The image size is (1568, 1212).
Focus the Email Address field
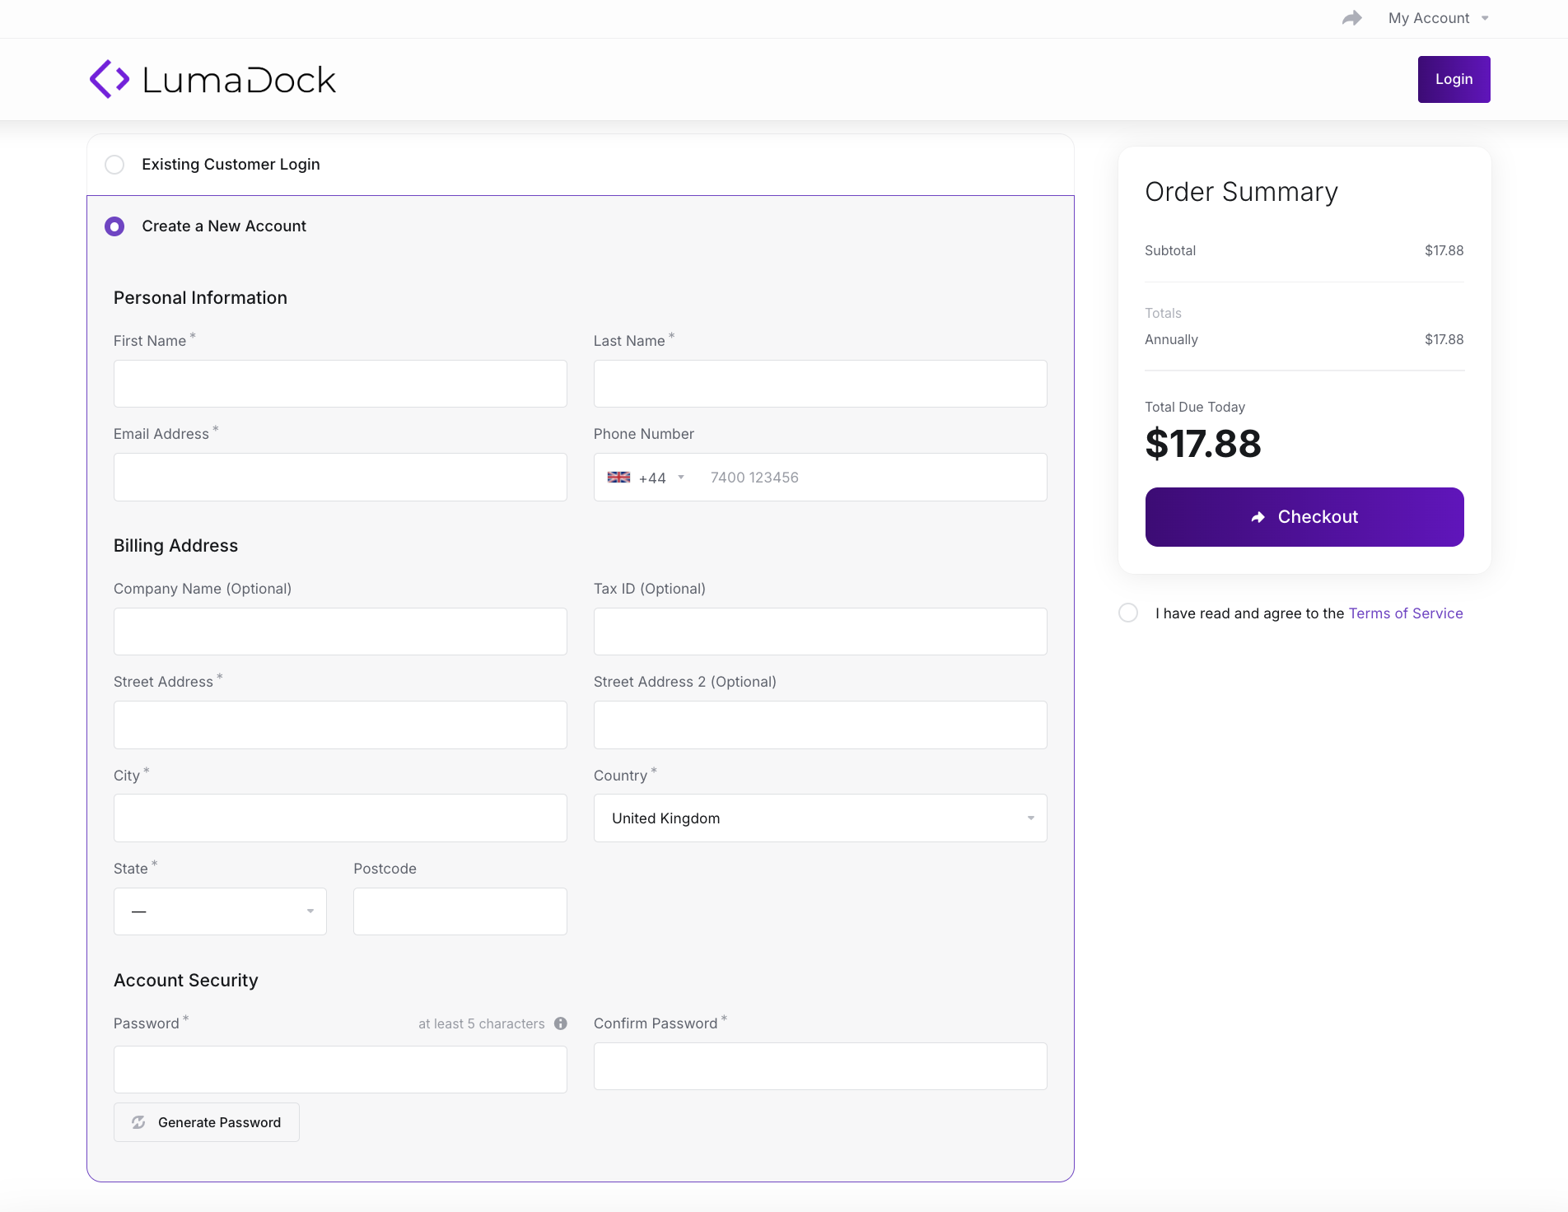point(340,477)
